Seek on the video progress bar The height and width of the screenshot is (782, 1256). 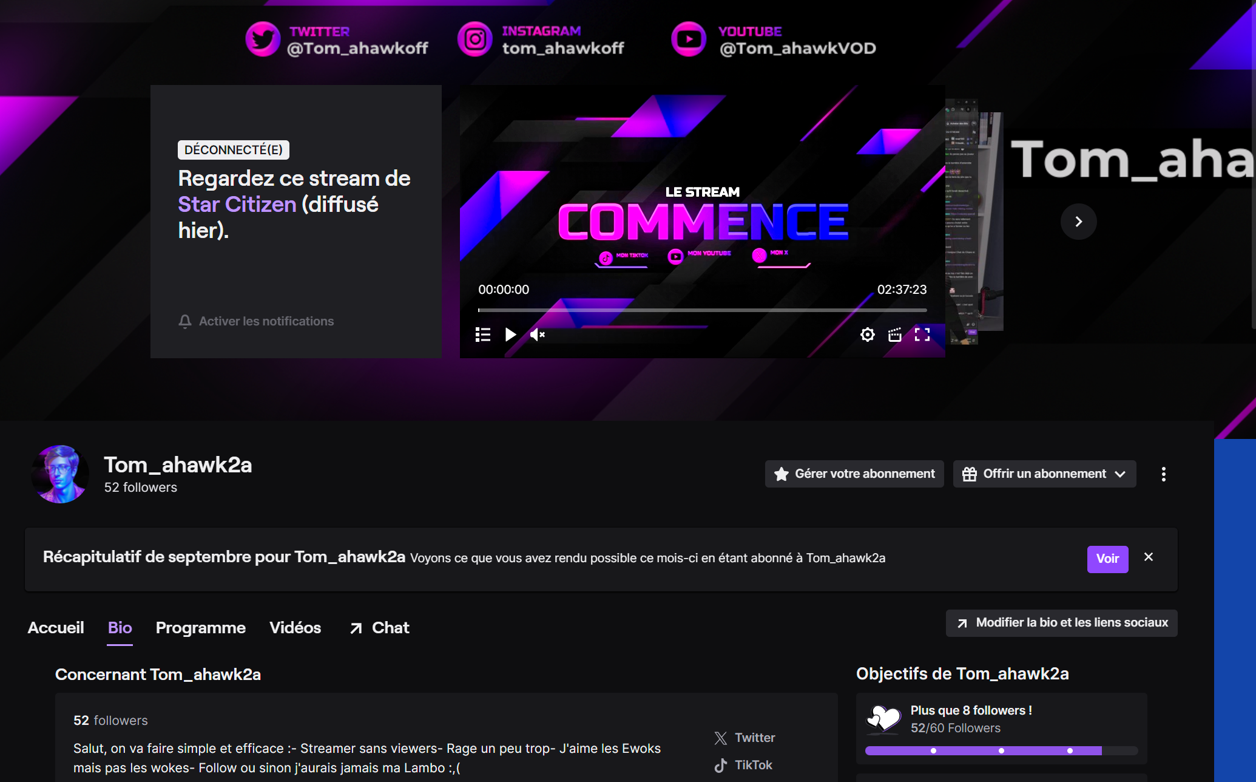(x=702, y=310)
